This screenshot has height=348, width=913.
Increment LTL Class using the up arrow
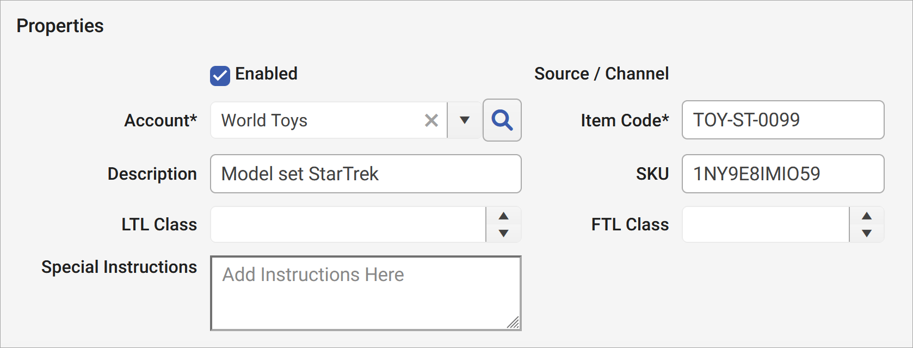(x=503, y=216)
